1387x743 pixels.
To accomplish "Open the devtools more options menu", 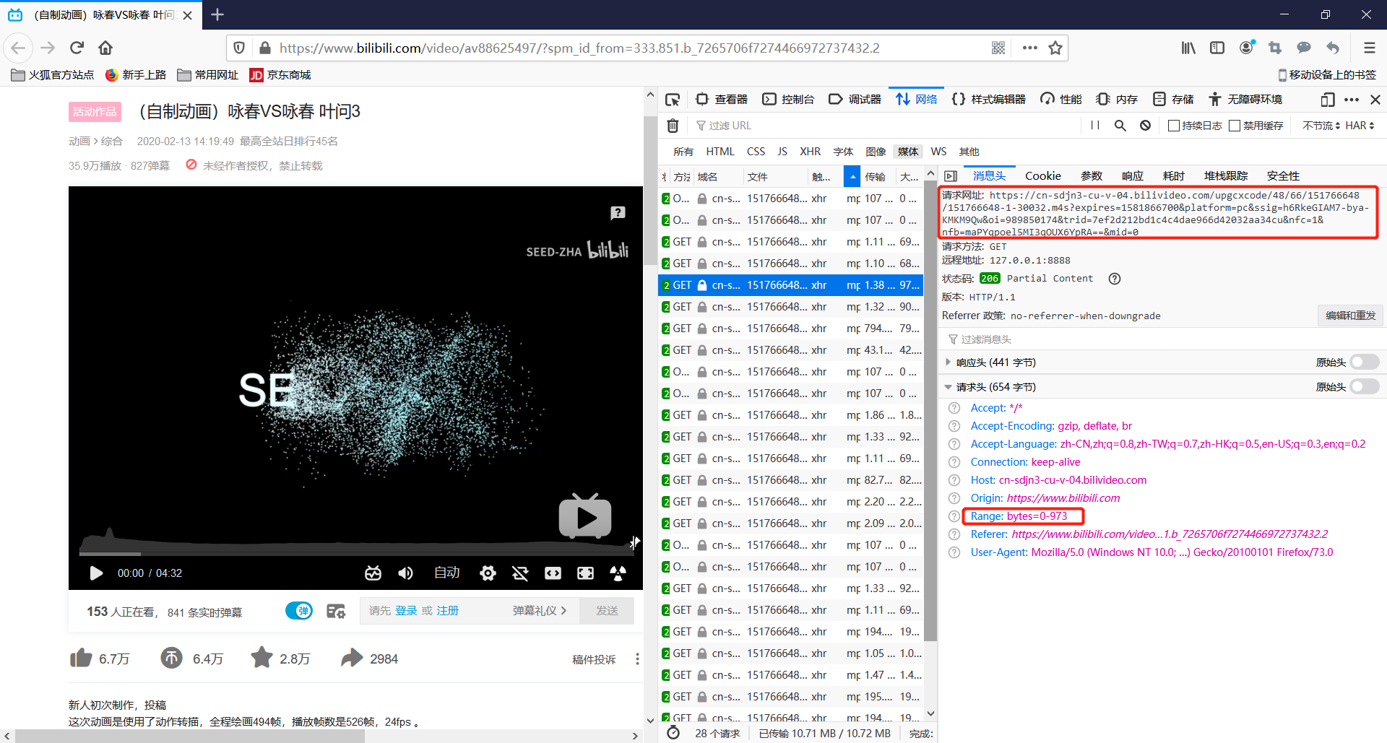I will click(1352, 100).
